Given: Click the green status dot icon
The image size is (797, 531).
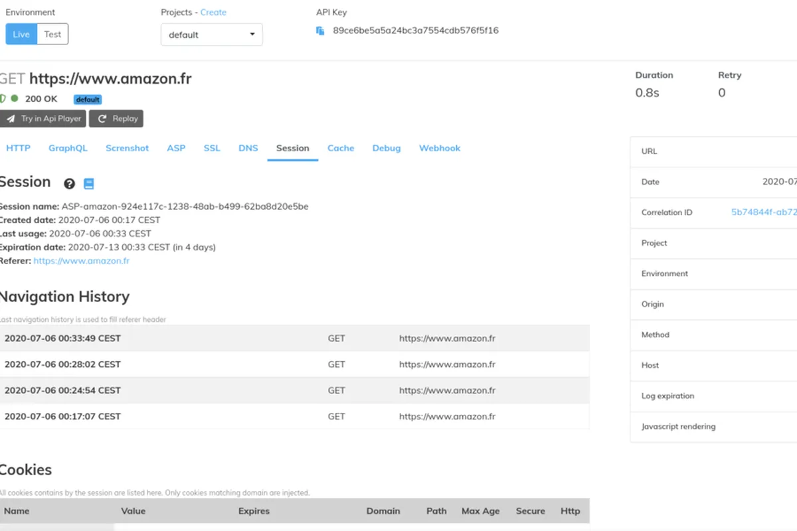Looking at the screenshot, I should click(x=15, y=98).
